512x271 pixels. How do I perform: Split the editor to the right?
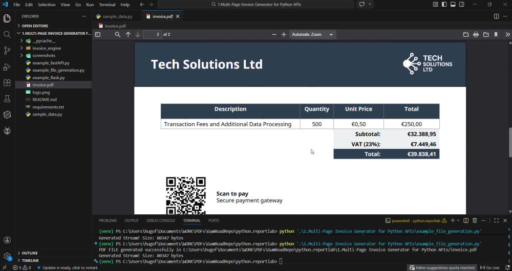(x=496, y=16)
